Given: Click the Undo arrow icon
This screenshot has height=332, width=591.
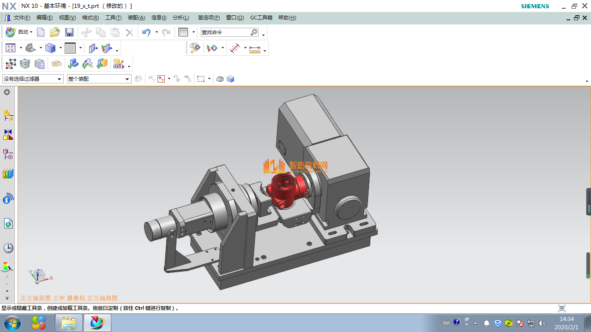Looking at the screenshot, I should coord(146,32).
